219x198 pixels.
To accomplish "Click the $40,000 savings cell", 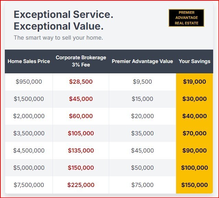I will pyautogui.click(x=194, y=116).
